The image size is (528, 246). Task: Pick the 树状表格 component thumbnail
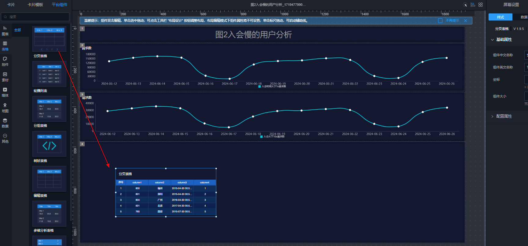click(49, 144)
